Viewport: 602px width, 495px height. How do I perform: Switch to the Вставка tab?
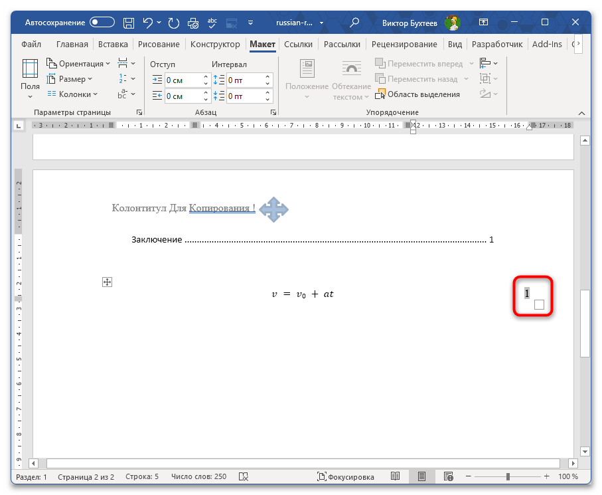click(113, 45)
